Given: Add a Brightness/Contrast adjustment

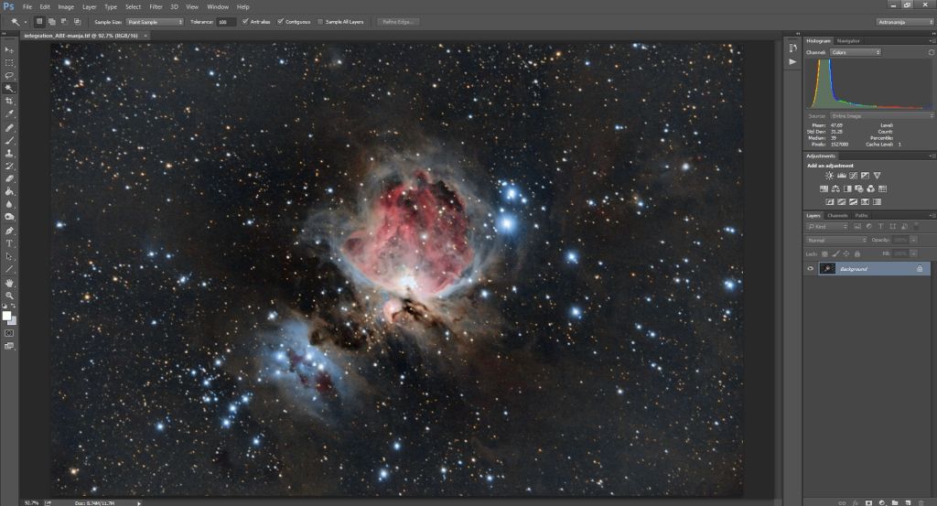Looking at the screenshot, I should point(829,176).
